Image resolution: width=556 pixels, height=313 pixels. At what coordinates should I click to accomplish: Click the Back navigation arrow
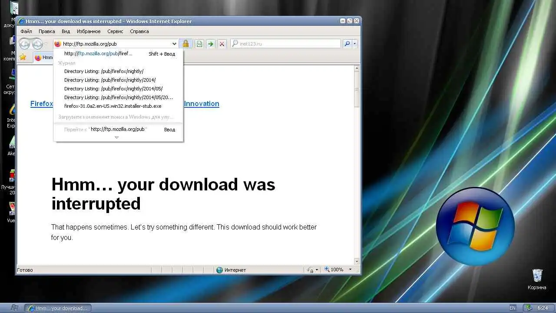point(24,43)
